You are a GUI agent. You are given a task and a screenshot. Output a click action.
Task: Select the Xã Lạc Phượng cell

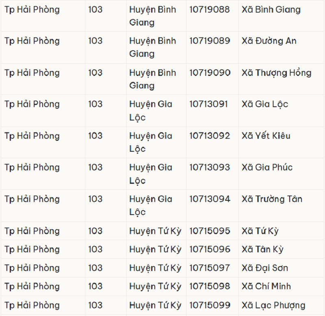click(x=281, y=305)
